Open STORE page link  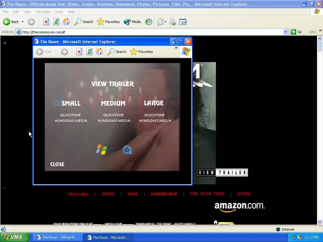pyautogui.click(x=244, y=194)
